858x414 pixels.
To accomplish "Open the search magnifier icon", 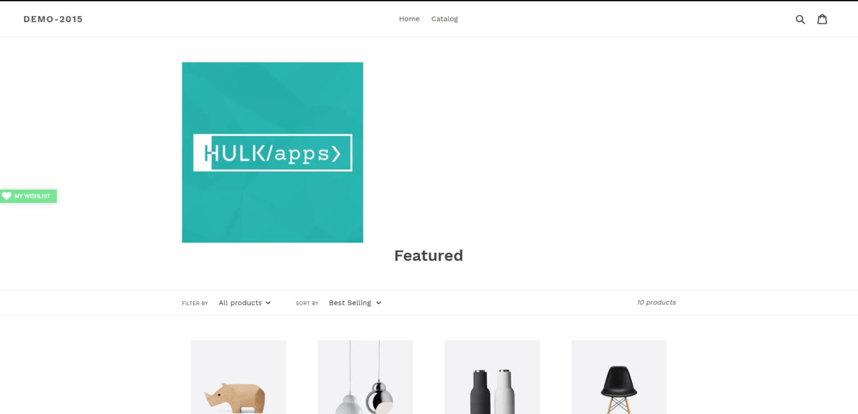I will [800, 19].
